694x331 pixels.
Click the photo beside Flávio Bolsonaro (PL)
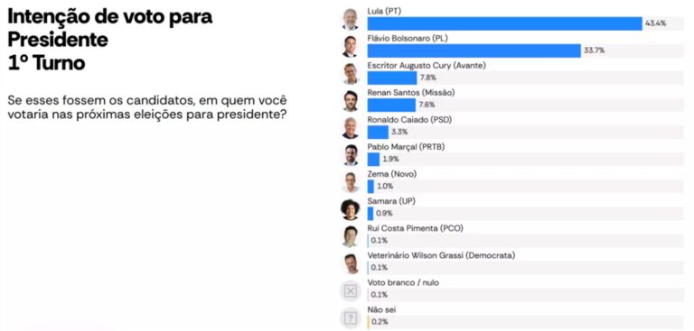pos(350,46)
